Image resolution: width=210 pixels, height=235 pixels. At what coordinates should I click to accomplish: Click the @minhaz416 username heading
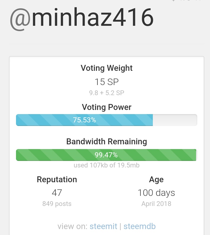pyautogui.click(x=82, y=18)
